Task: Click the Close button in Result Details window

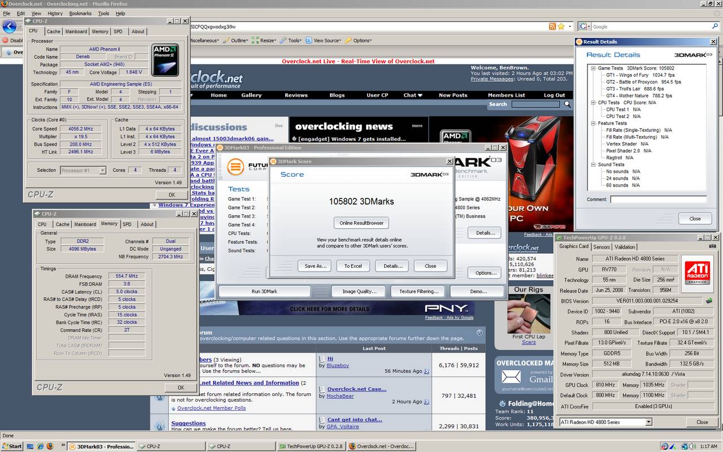Action: pos(695,219)
